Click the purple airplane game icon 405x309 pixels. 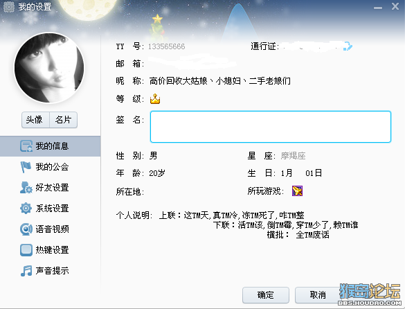click(x=297, y=191)
